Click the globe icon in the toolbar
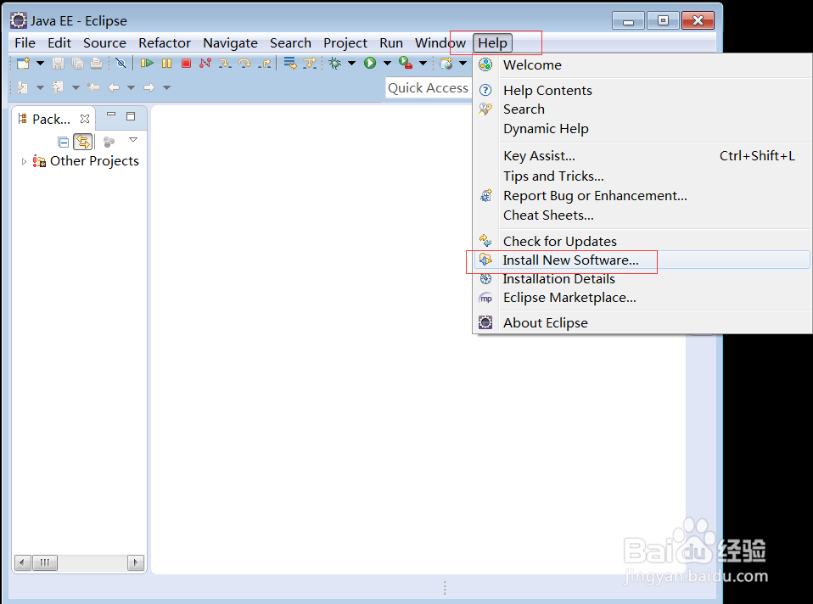The image size is (813, 604). pos(446,64)
